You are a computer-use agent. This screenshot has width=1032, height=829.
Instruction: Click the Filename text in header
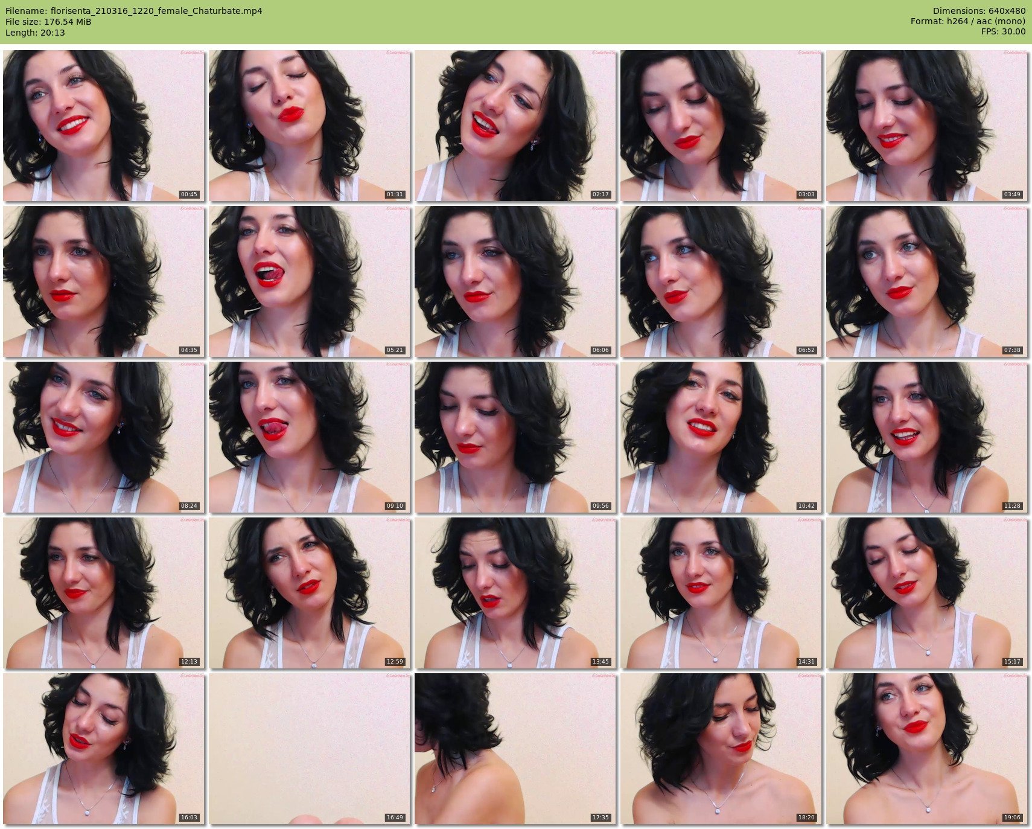[134, 11]
